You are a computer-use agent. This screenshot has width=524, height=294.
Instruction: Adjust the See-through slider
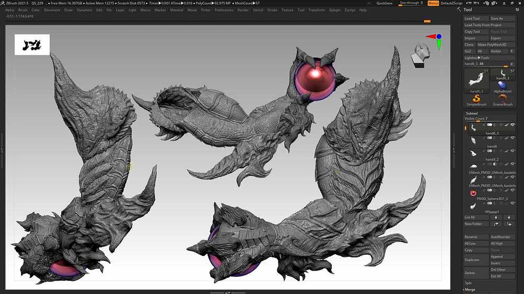coord(411,3)
